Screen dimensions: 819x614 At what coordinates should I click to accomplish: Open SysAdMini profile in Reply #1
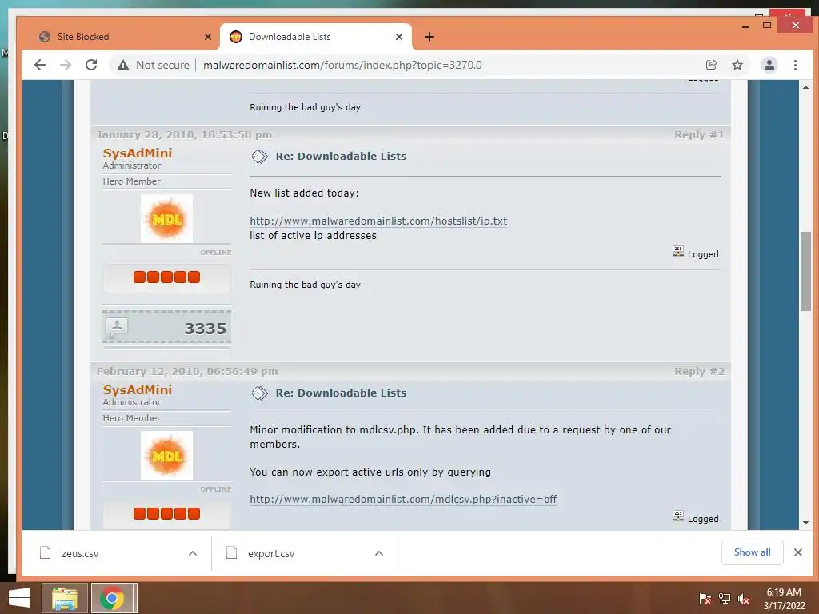coord(138,153)
